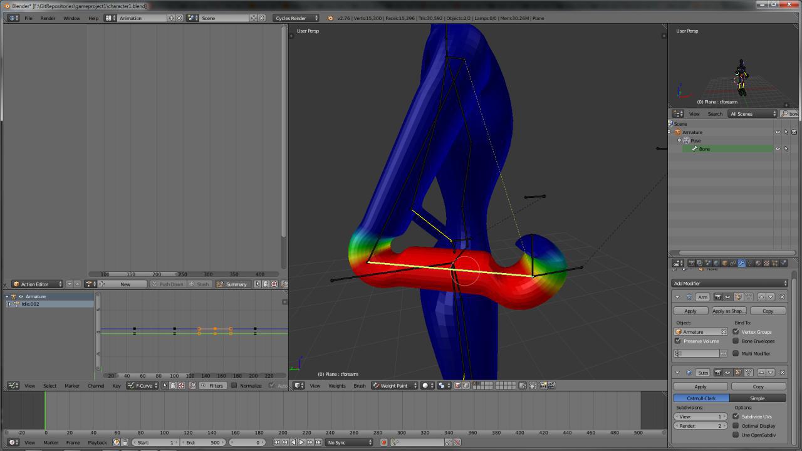Open the material properties tab icon
802x451 pixels.
tap(758, 263)
